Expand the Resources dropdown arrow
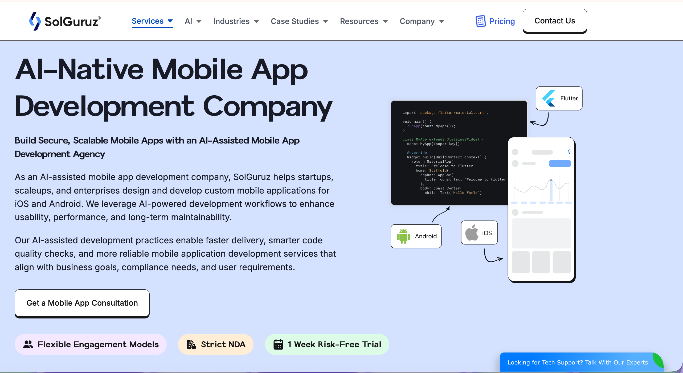Image resolution: width=683 pixels, height=373 pixels. (385, 21)
